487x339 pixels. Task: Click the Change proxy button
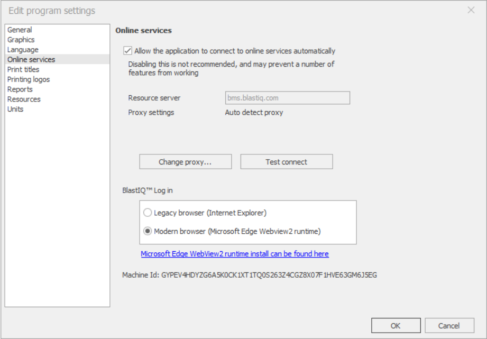point(186,162)
